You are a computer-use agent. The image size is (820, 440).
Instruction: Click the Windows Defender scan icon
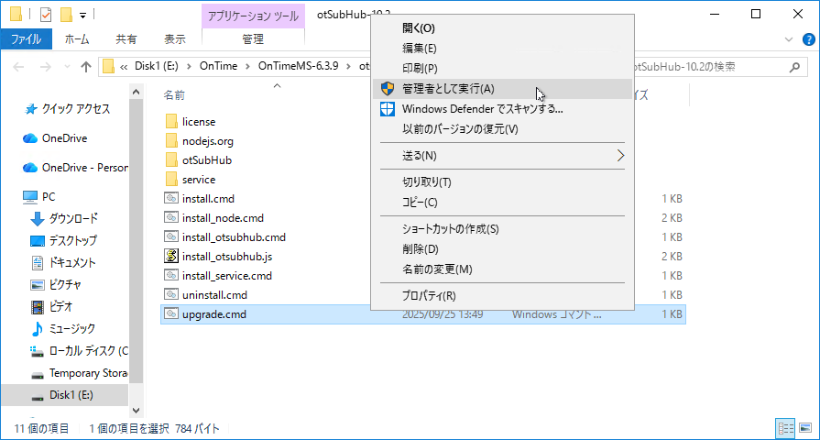tap(387, 109)
